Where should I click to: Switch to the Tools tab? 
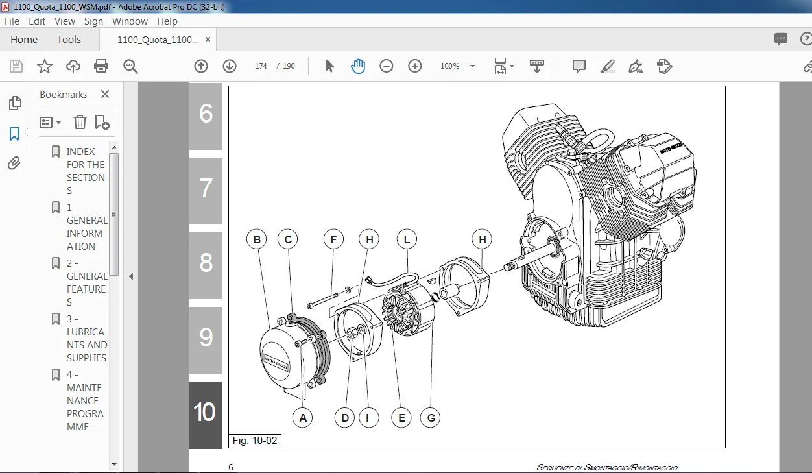pos(69,40)
